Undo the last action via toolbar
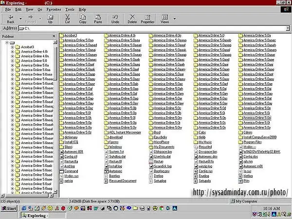Screen dimensions: 292x219 (x=115, y=18)
